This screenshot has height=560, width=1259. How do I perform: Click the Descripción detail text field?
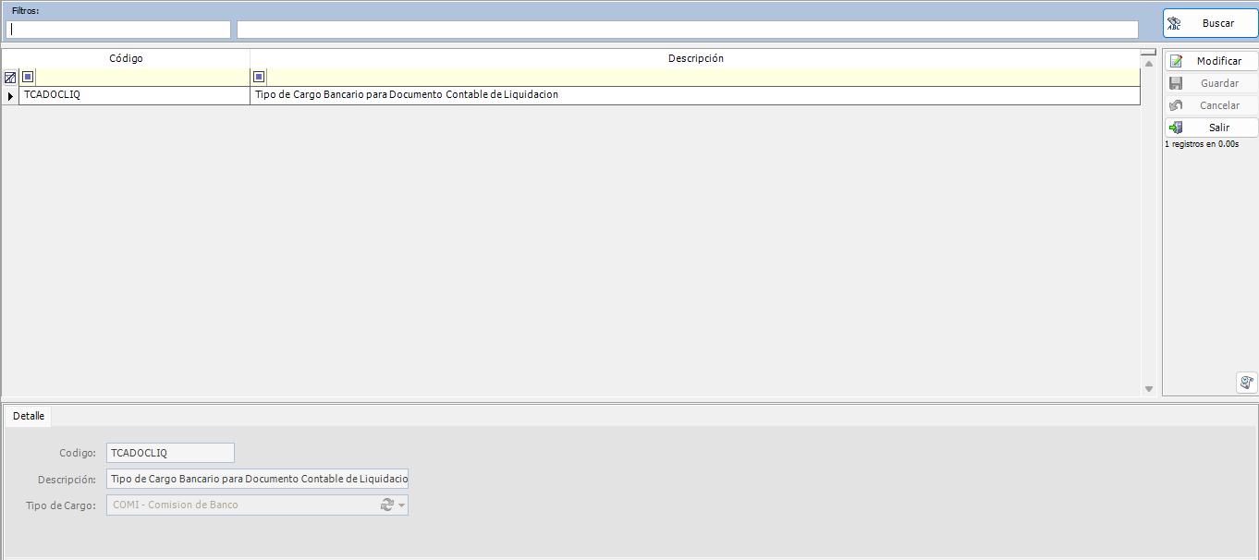(257, 479)
